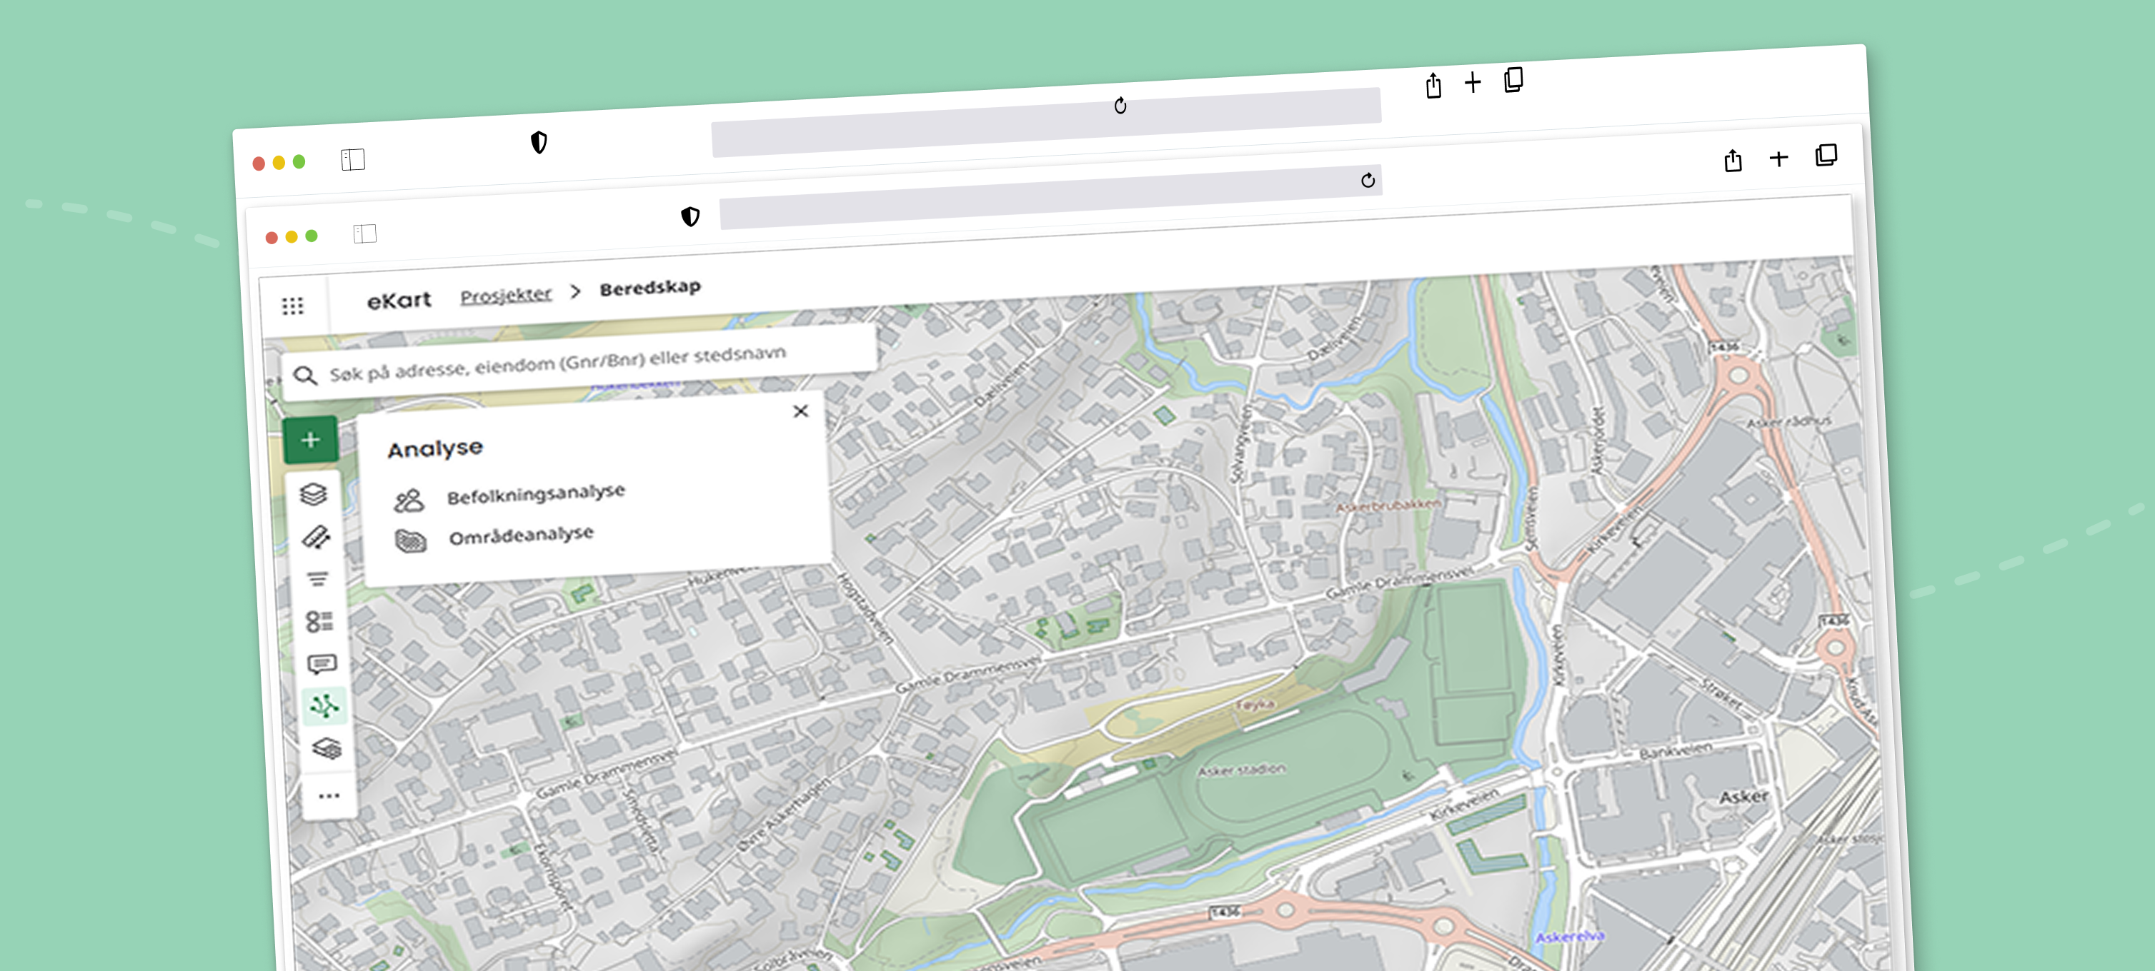Viewport: 2155px width, 971px height.
Task: Focus the address search field
Action: click(x=581, y=363)
